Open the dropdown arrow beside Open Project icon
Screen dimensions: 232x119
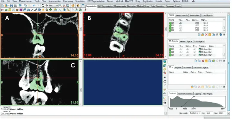point(9,5)
